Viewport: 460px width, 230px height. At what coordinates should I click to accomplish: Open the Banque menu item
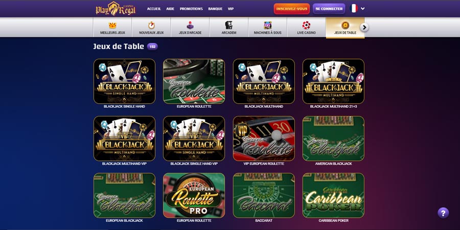coord(215,9)
